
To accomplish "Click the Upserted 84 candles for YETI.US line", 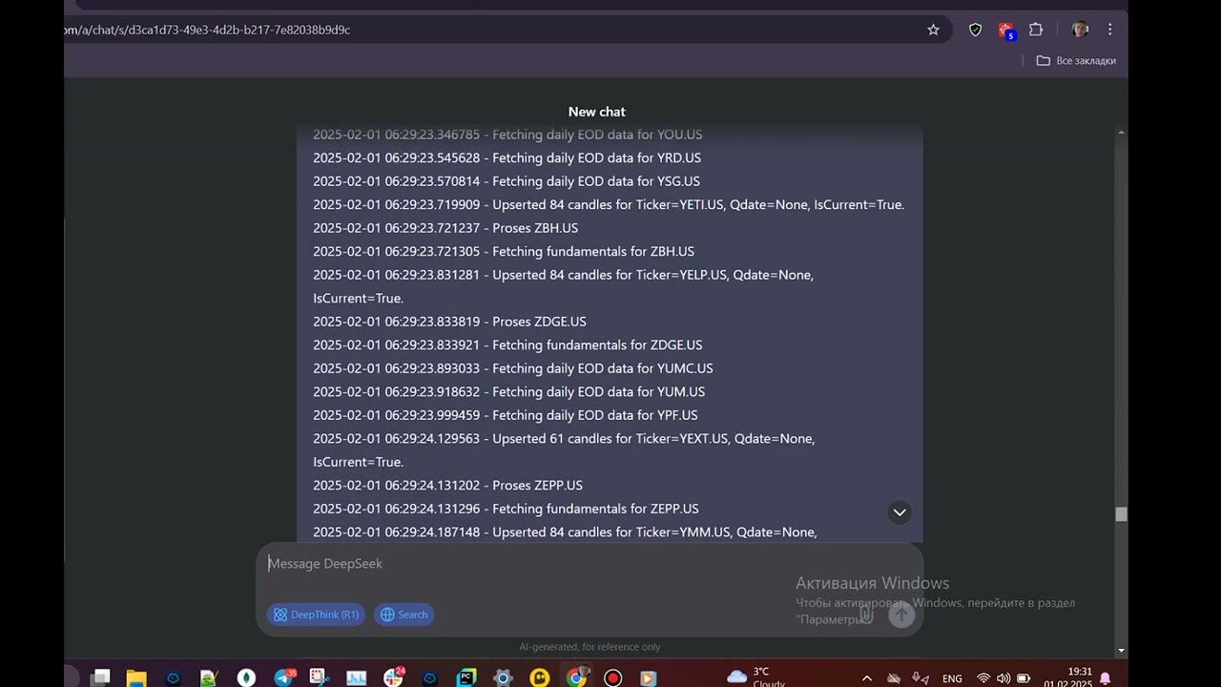I will pos(609,204).
